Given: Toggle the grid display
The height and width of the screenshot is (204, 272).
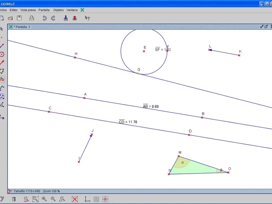Looking at the screenshot, I should coord(96,199).
